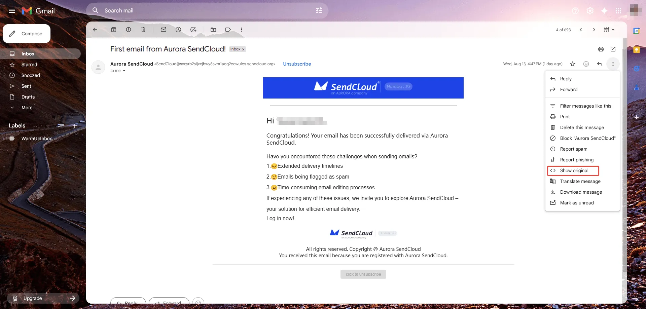This screenshot has height=309, width=646.
Task: Click 'click to unsubscribe' button
Action: [x=363, y=274]
